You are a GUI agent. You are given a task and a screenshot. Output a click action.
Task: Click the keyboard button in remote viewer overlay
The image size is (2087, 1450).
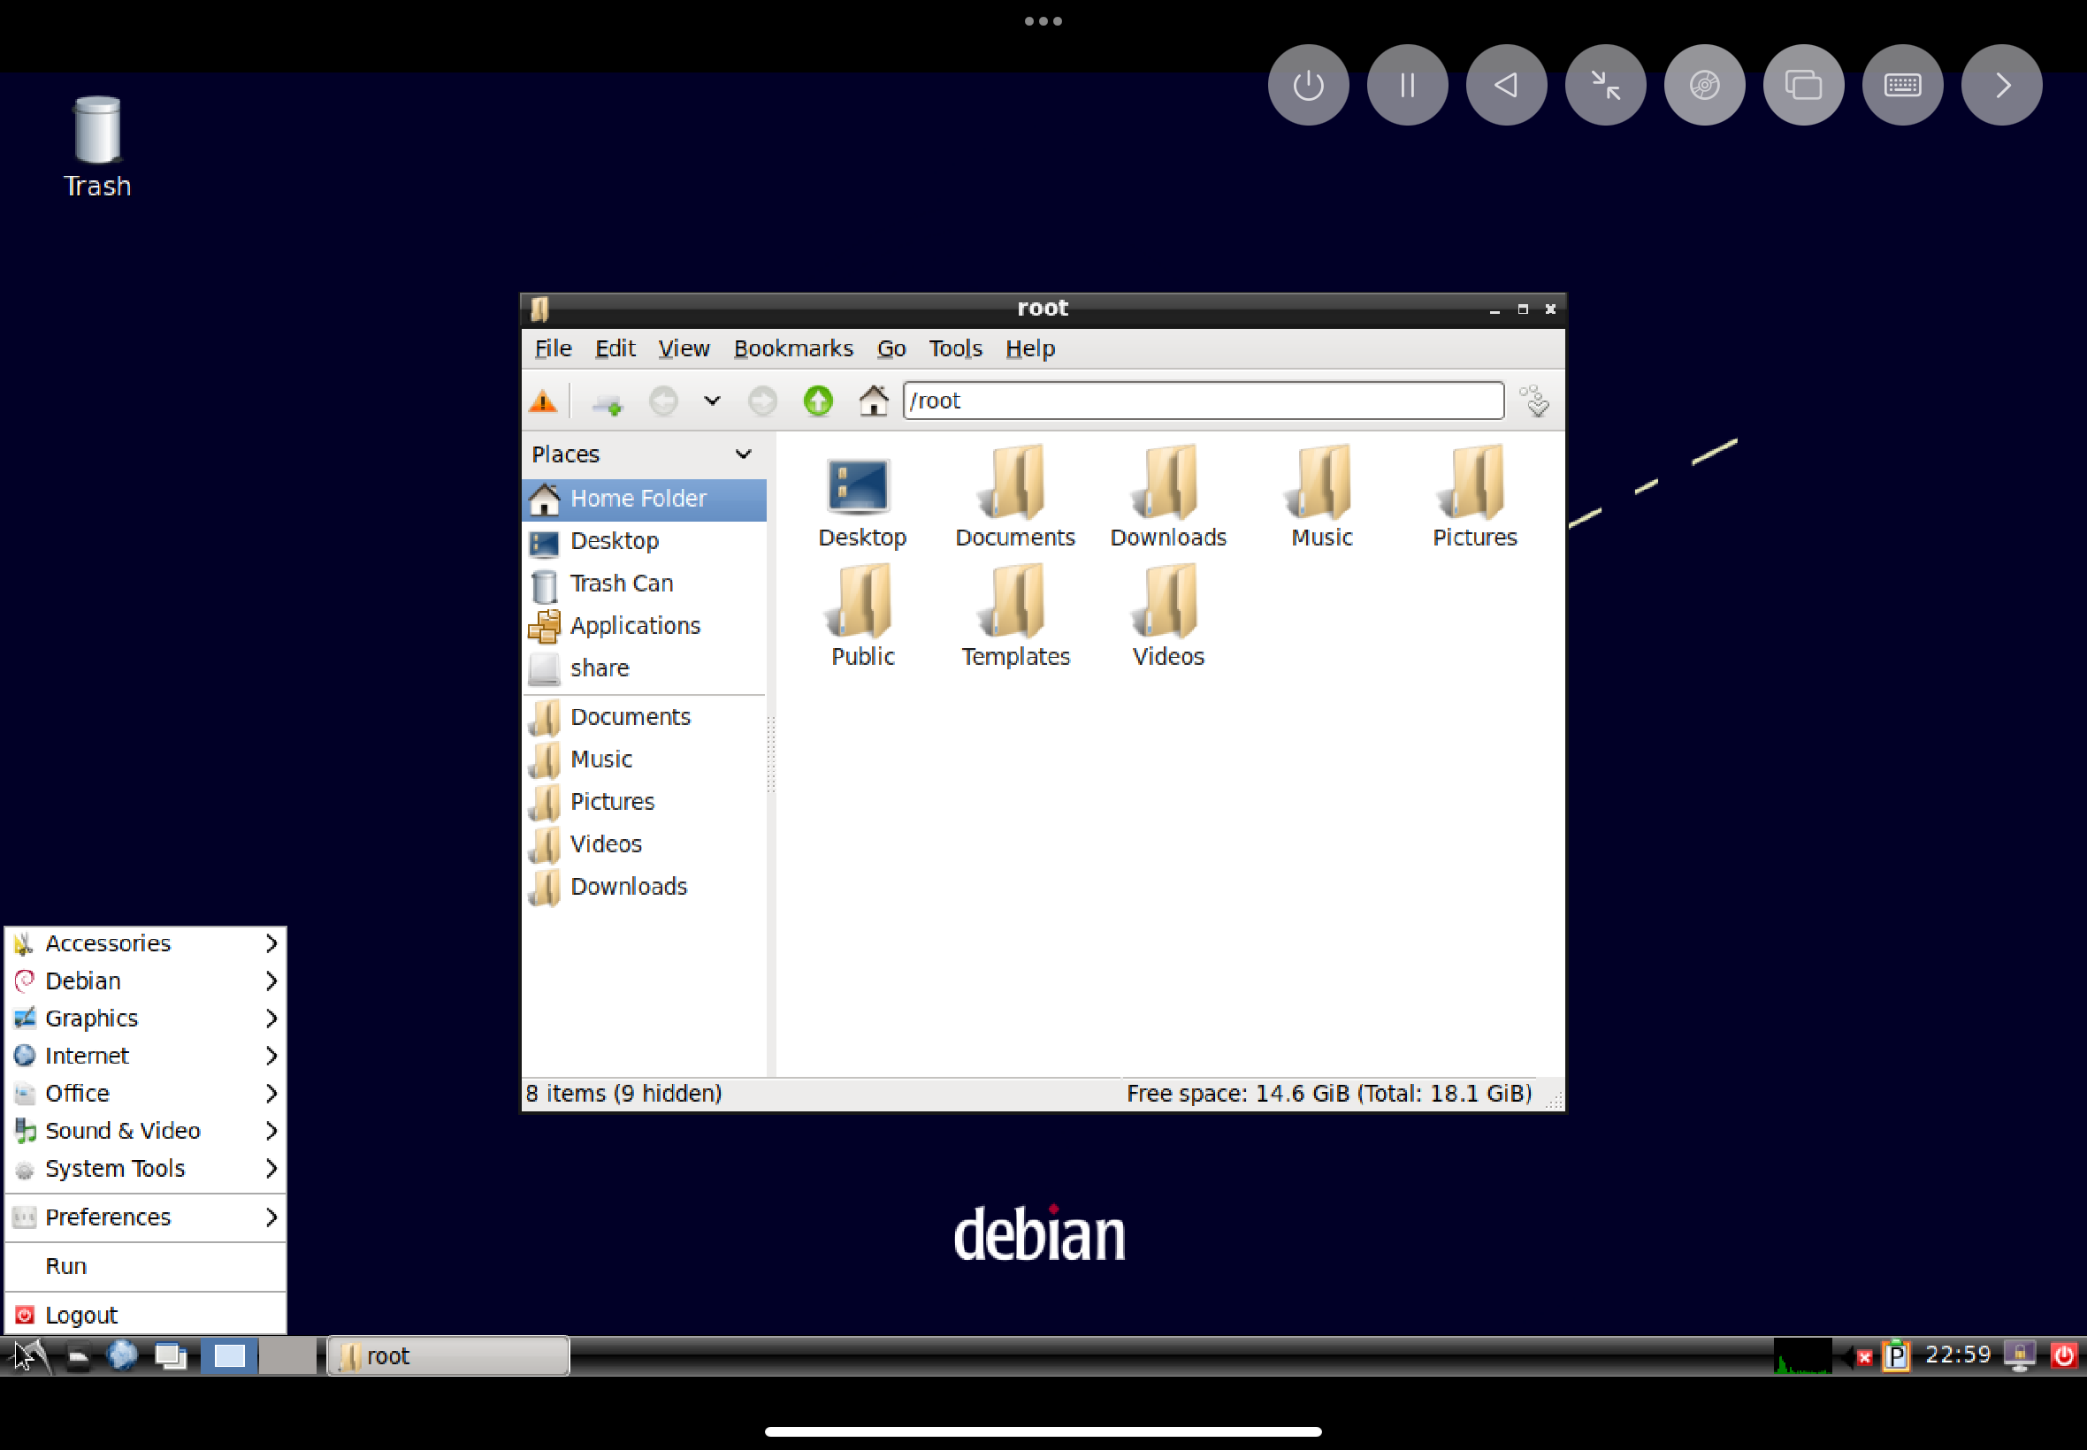1902,86
